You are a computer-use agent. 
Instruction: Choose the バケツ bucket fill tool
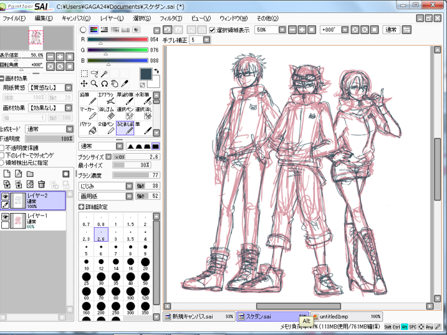(88, 128)
